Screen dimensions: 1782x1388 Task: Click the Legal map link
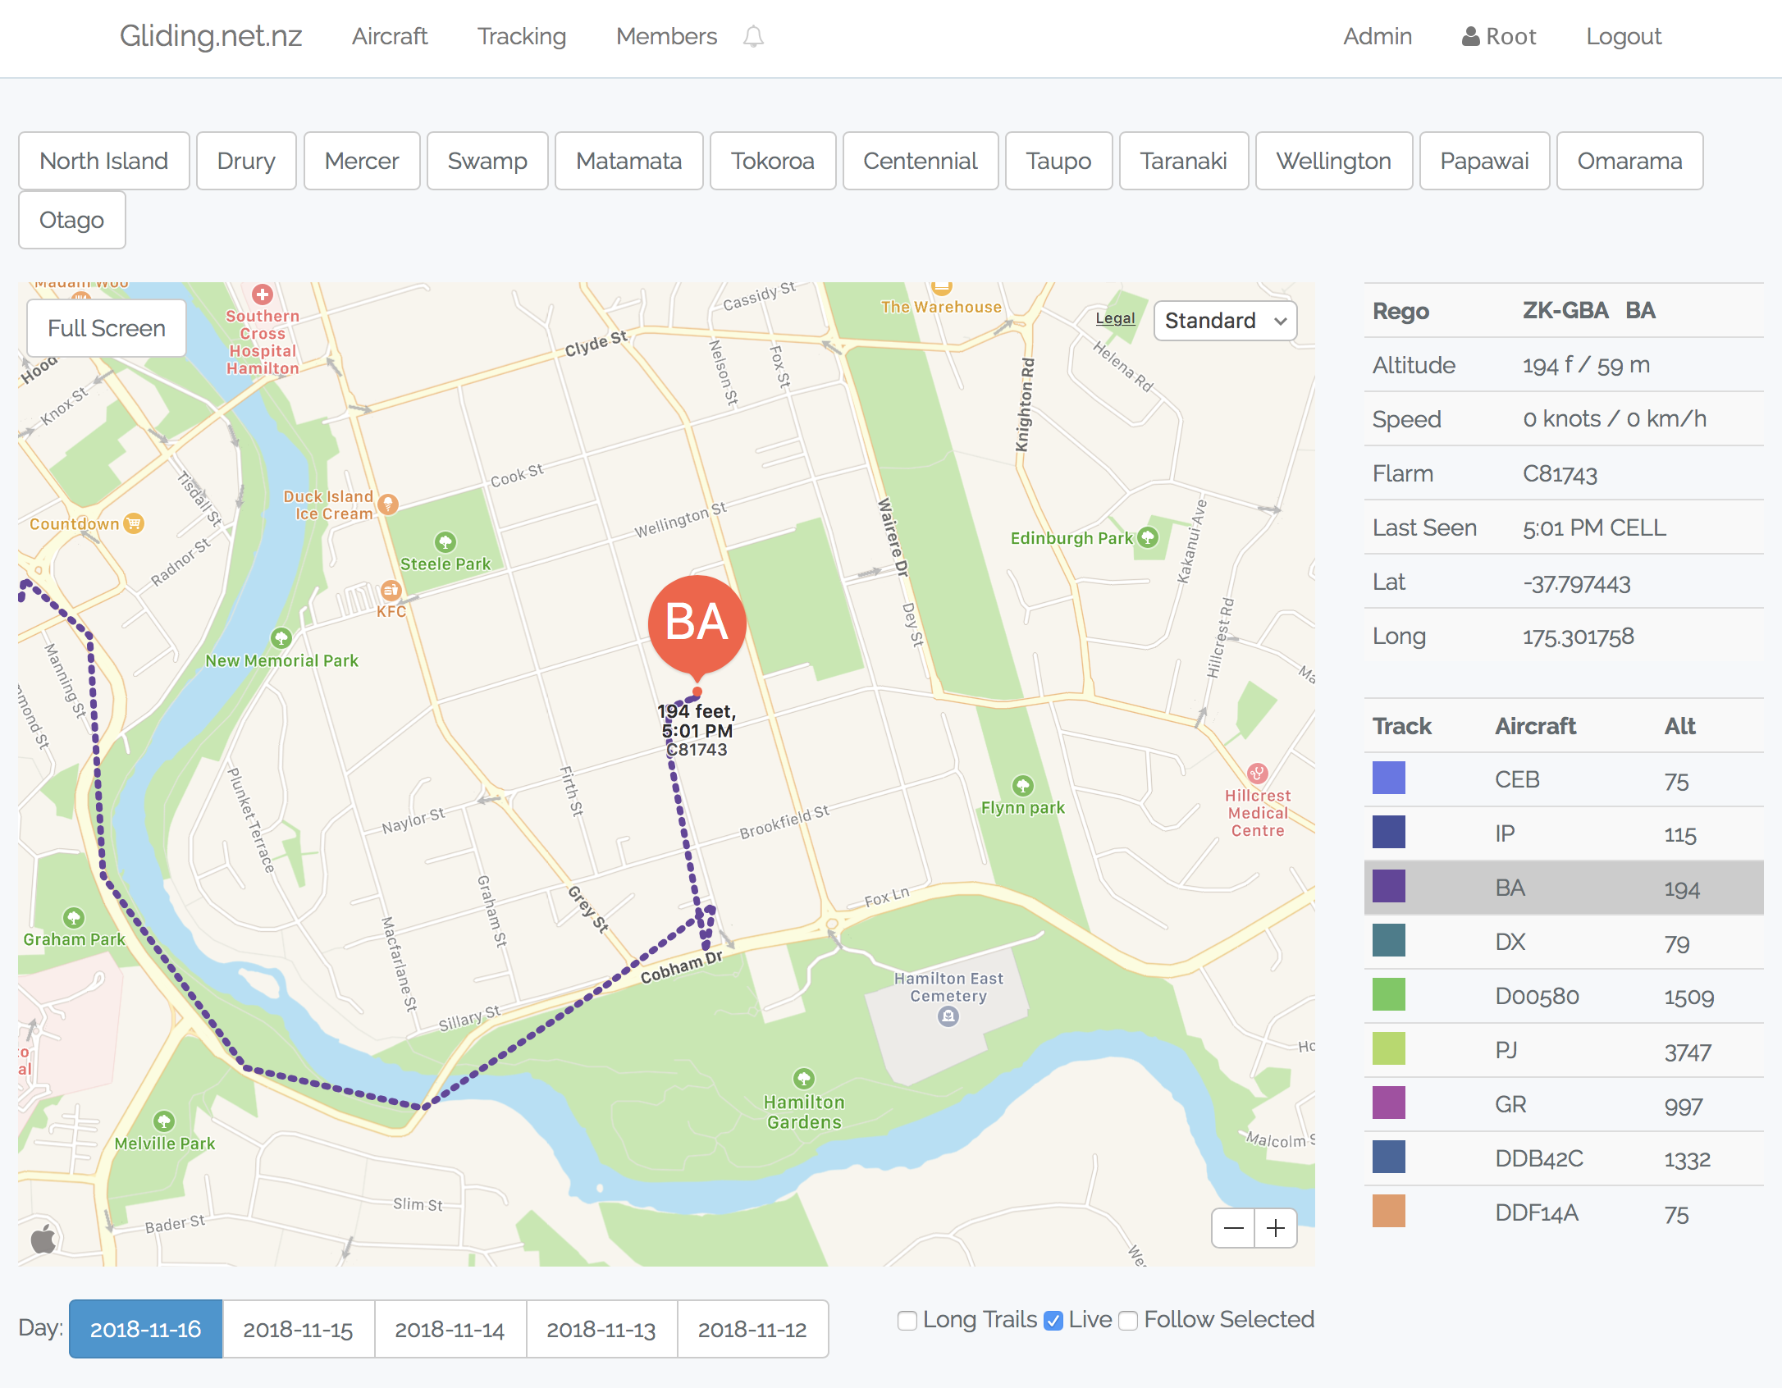(x=1115, y=318)
